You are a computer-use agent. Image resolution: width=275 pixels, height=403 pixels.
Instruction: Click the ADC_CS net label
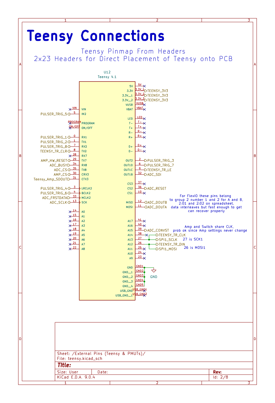62,170
